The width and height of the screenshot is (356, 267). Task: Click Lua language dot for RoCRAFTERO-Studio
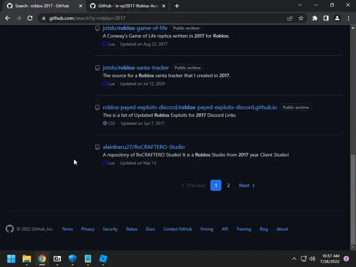click(x=105, y=163)
